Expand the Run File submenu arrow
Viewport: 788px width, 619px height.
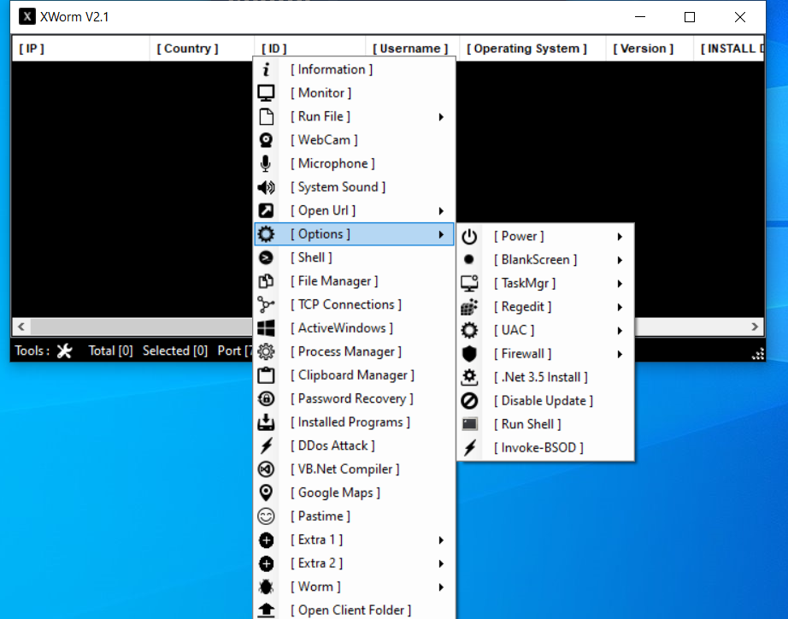(441, 116)
